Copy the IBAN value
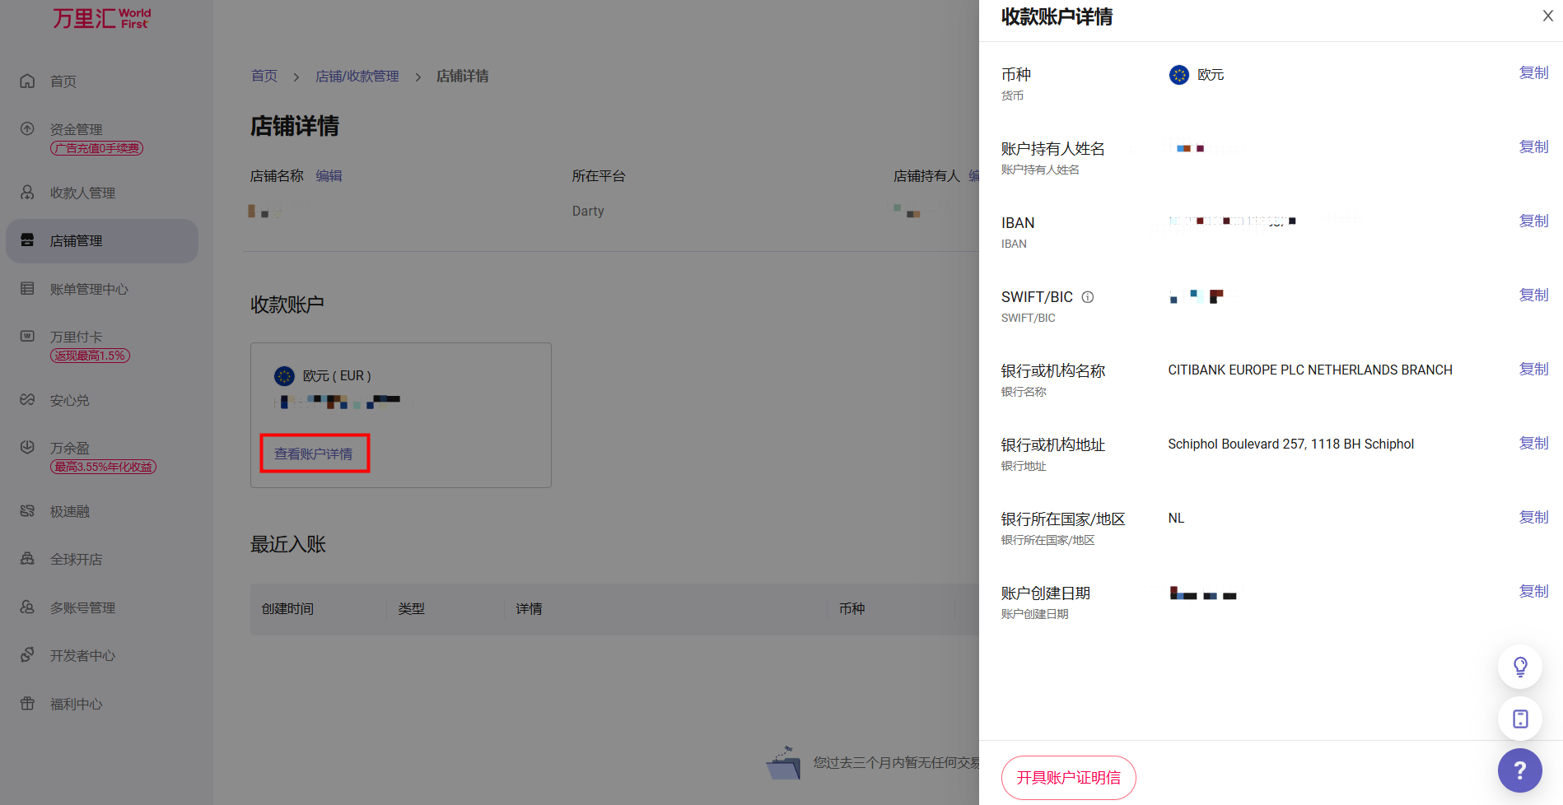The height and width of the screenshot is (805, 1563). (x=1533, y=221)
